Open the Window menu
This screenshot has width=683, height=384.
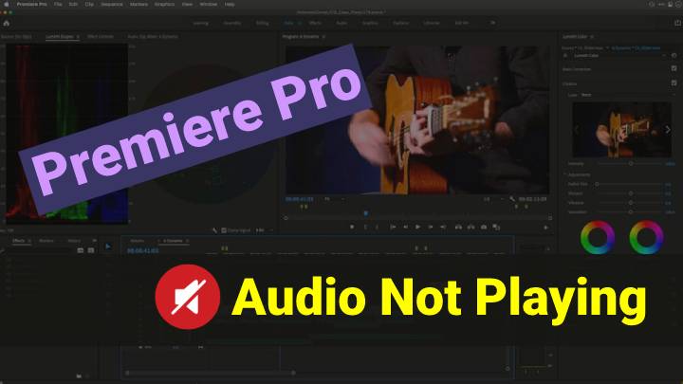(208, 4)
